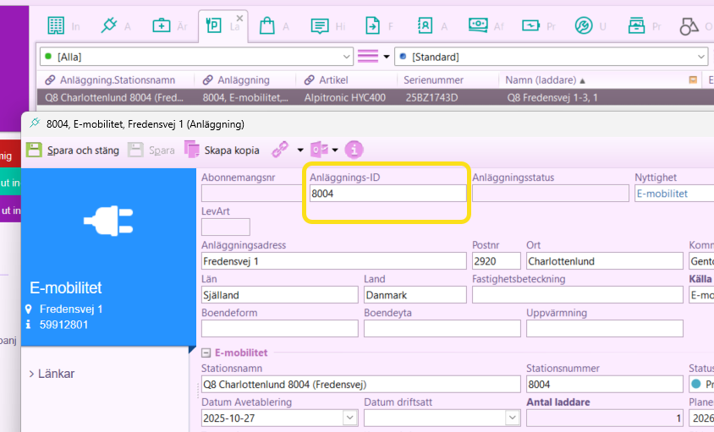Open the dropdown arrow beside the link icon
Image resolution: width=714 pixels, height=432 pixels.
pos(299,150)
